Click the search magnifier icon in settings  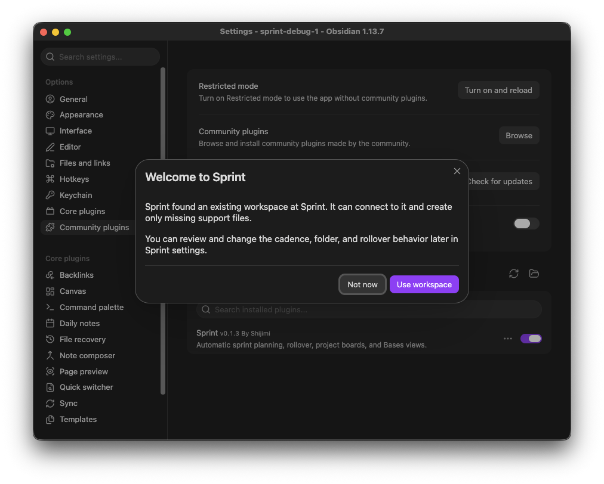coord(50,57)
